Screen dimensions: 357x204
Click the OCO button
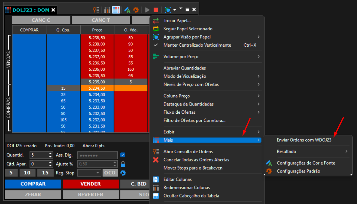(110, 173)
